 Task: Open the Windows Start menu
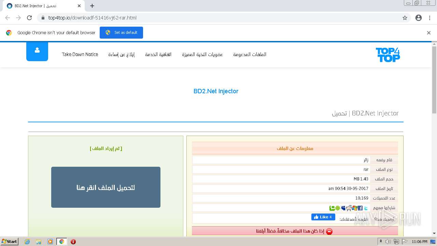[x=9, y=241]
